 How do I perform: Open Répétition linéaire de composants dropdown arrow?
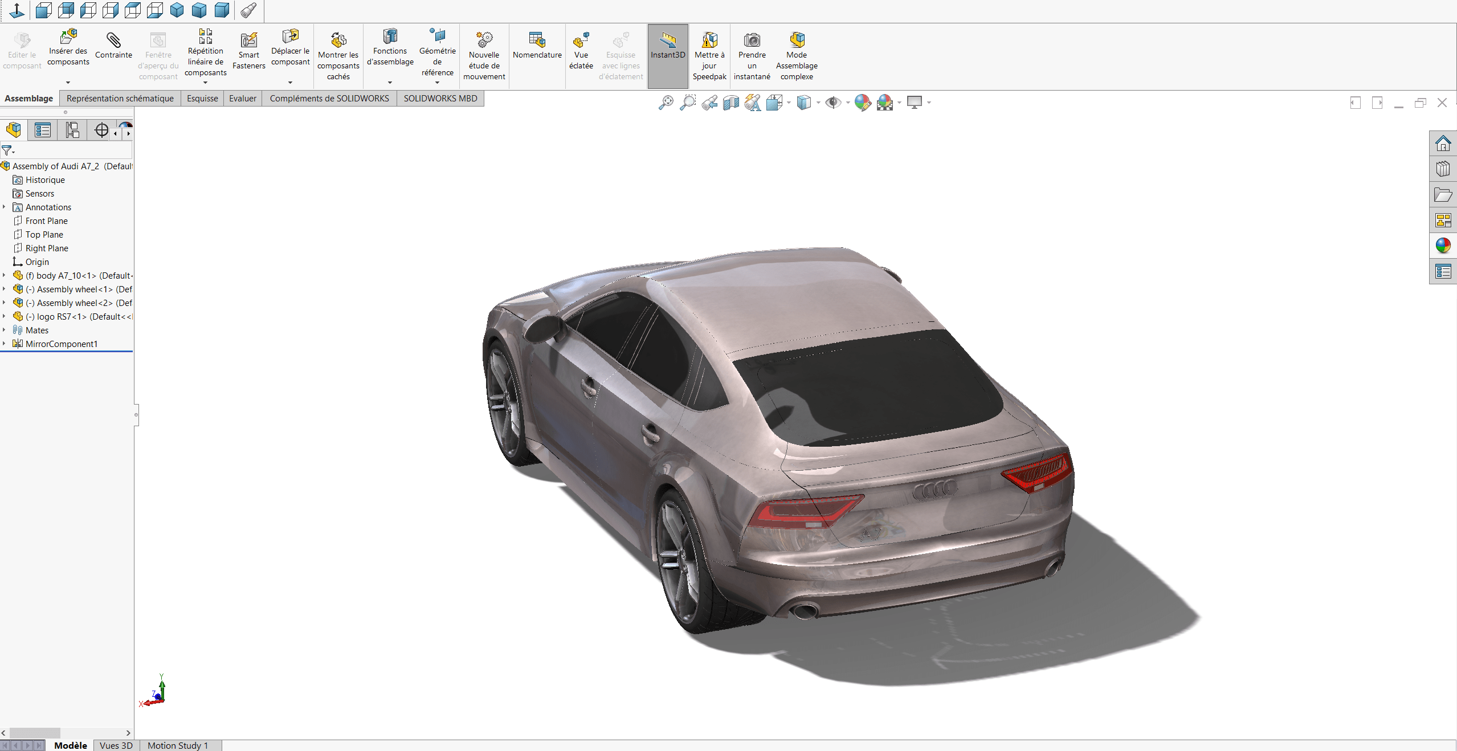coord(205,83)
